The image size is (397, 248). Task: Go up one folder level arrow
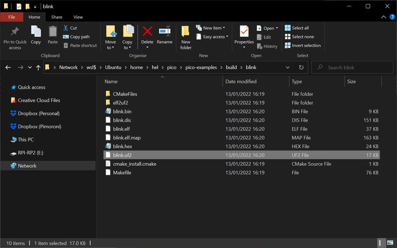click(38, 67)
